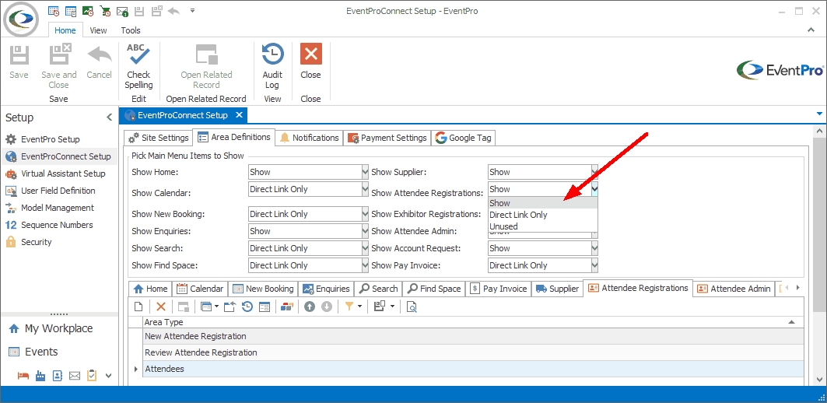Switch to the Tools ribbon tab
Screen dimensions: 827x403
point(131,30)
